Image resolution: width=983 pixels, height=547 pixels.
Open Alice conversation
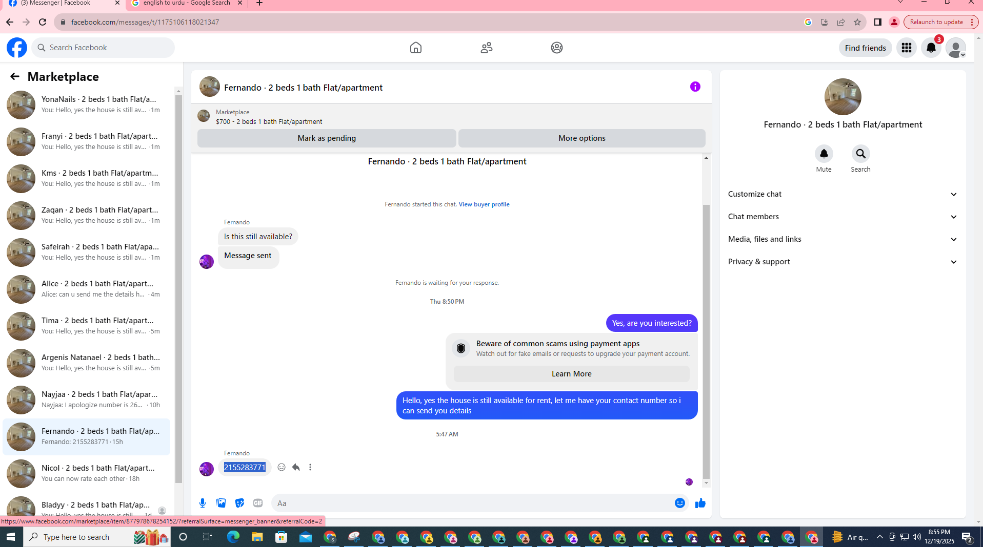click(86, 289)
